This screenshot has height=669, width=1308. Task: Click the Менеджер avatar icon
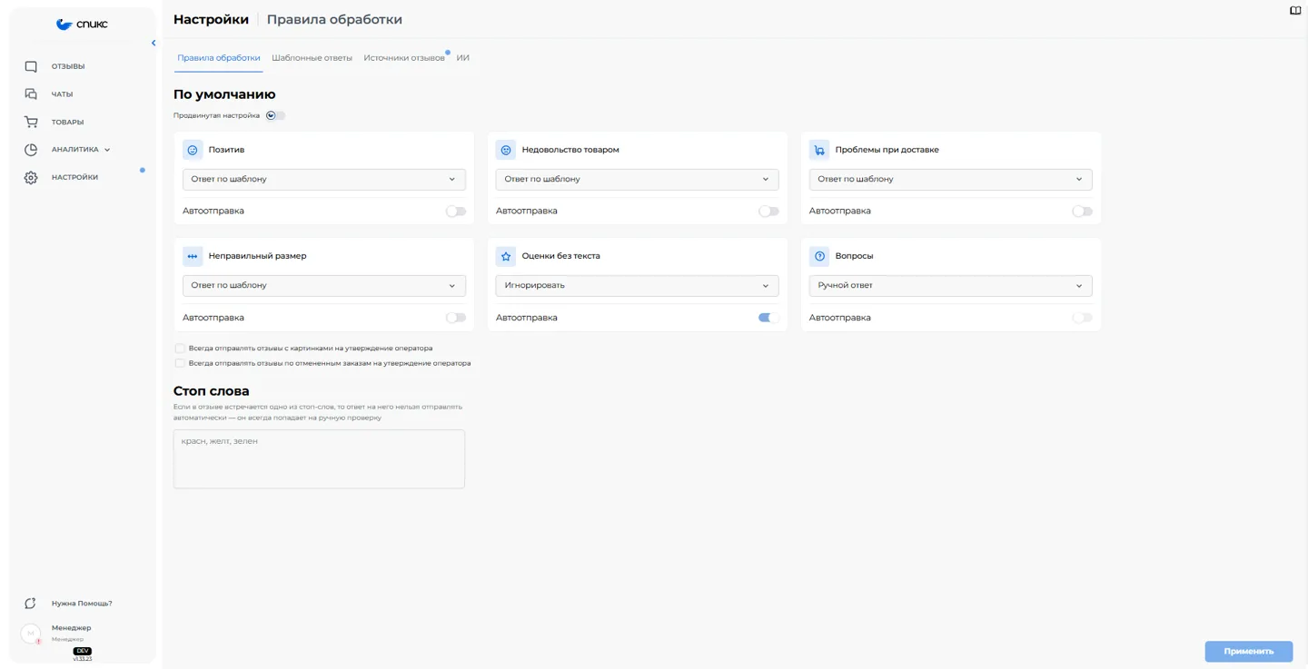[31, 633]
